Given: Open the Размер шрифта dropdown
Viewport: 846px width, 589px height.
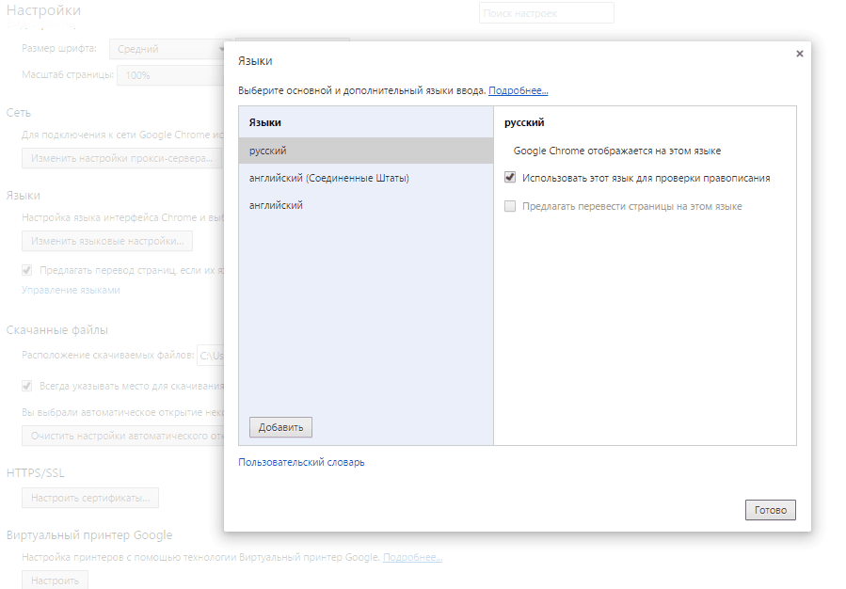Looking at the screenshot, I should [168, 49].
